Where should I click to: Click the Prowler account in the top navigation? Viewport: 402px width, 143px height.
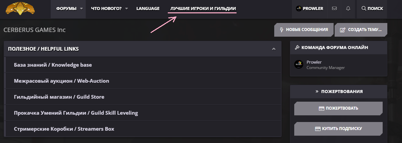(310, 9)
